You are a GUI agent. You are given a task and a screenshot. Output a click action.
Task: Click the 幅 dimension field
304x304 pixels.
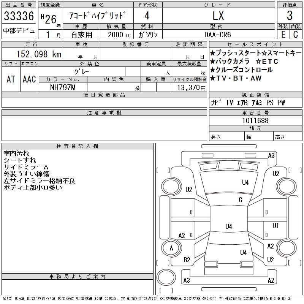259,136
